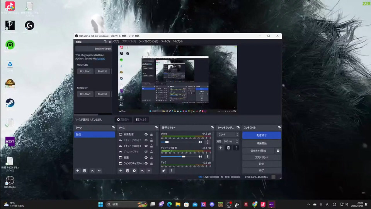Open shine audio track options menu
This screenshot has width=371, height=209.
(207, 142)
